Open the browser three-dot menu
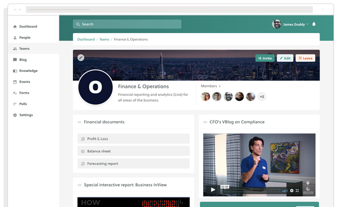The width and height of the screenshot is (337, 207). coord(322,10)
